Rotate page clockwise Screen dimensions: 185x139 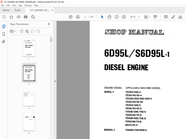(x=38, y=31)
